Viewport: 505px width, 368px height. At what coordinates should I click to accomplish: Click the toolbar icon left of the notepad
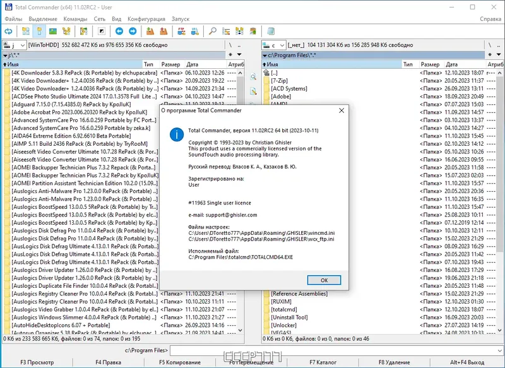pos(253,31)
